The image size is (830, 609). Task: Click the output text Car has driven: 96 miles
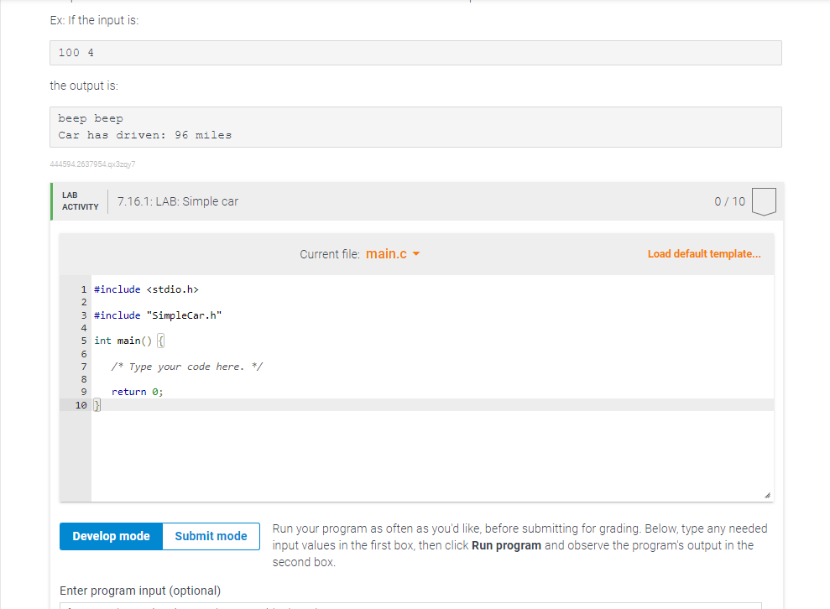144,135
